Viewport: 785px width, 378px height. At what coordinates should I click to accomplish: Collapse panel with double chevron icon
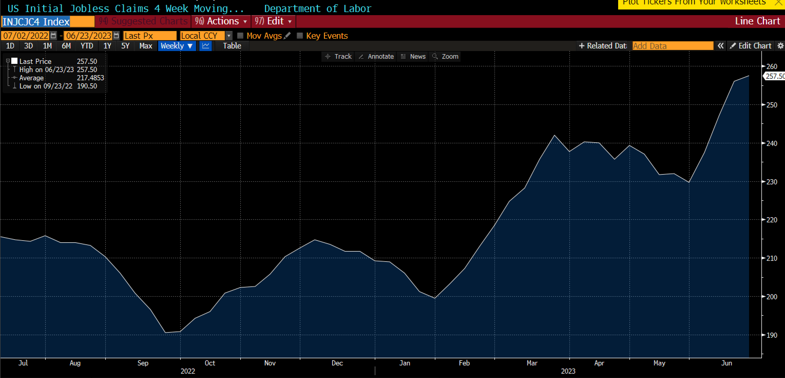[x=720, y=46]
